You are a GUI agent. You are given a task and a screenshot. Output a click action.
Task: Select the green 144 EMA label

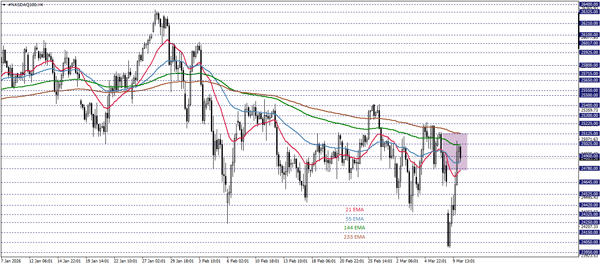coord(355,228)
